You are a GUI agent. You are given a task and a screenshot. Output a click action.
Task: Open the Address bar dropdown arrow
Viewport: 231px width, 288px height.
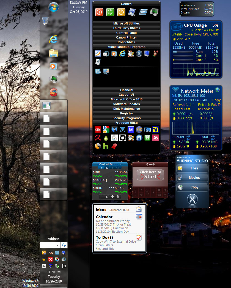(58, 245)
